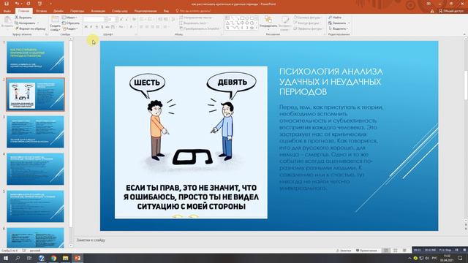
Task: Toggle italic formatting
Action: (x=91, y=27)
